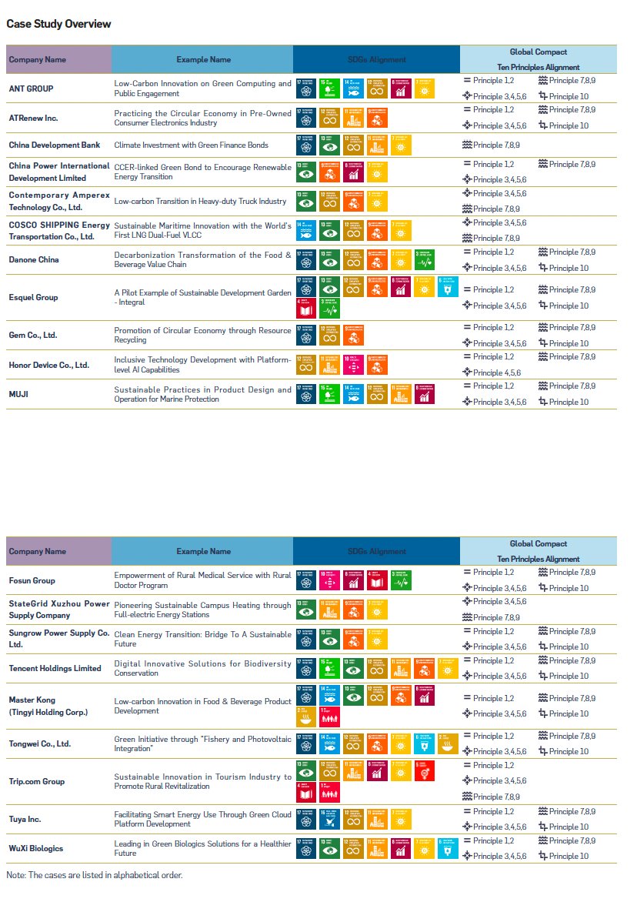Select 'Esquel Group' company name
Screen dimensions: 637x902
click(33, 297)
